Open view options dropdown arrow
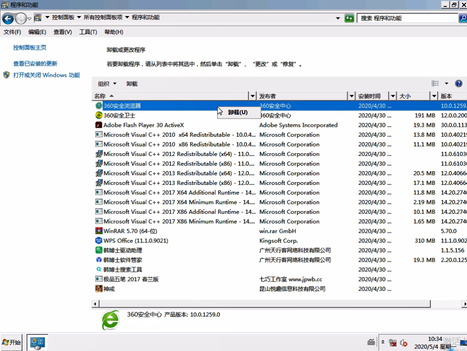This screenshot has width=467, height=351. tap(446, 83)
